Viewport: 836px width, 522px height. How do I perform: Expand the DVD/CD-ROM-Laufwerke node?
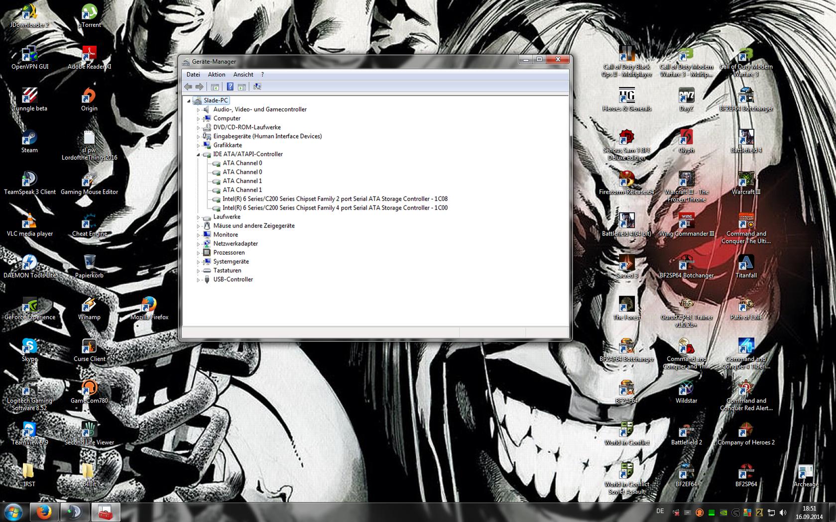click(x=198, y=127)
